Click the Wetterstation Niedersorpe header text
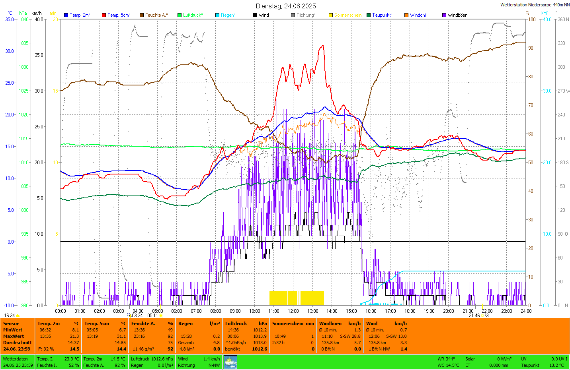 [x=535, y=5]
